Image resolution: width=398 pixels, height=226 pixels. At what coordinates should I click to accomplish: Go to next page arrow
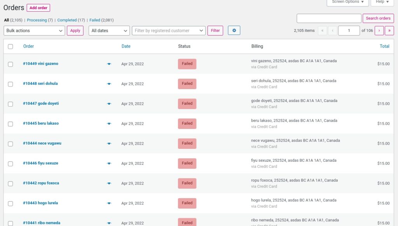click(x=379, y=31)
